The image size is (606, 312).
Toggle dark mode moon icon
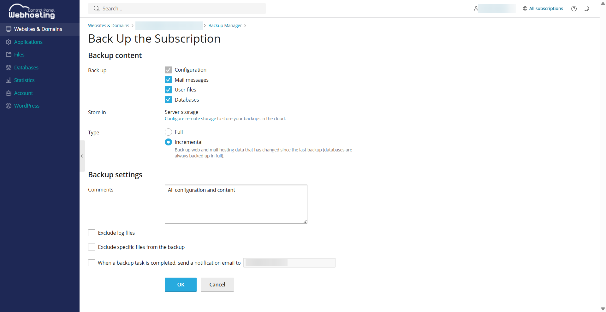coord(586,9)
